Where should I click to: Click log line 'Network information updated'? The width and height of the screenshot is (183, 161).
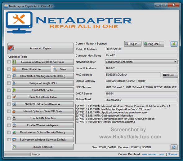coord(105,122)
